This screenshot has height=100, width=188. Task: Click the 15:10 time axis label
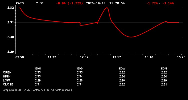point(149,57)
